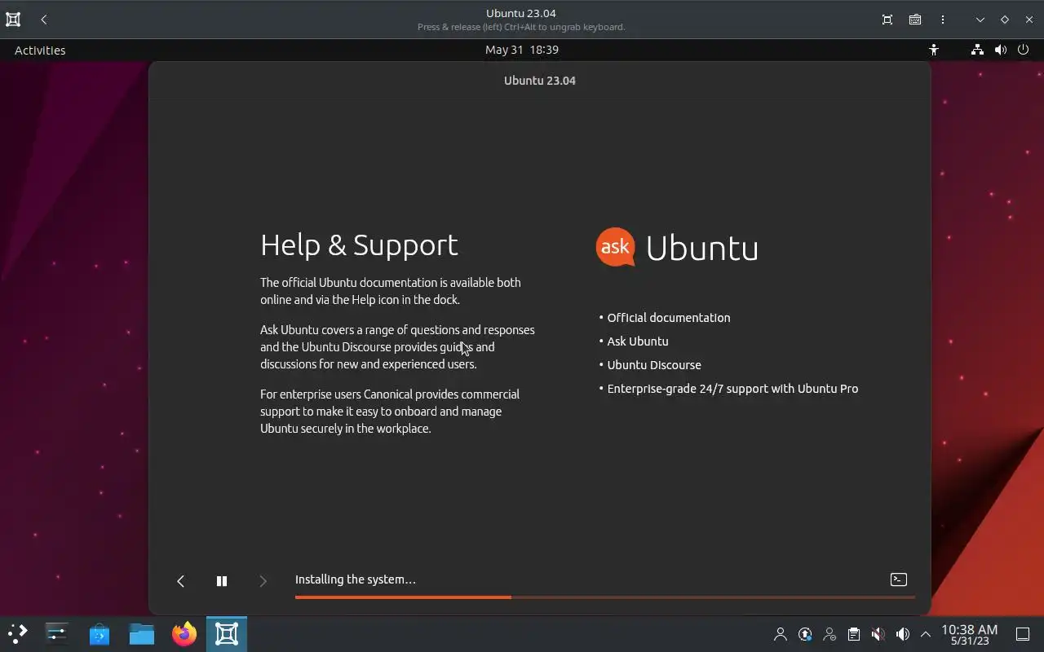Click the active Boxes task in taskbar

(227, 633)
